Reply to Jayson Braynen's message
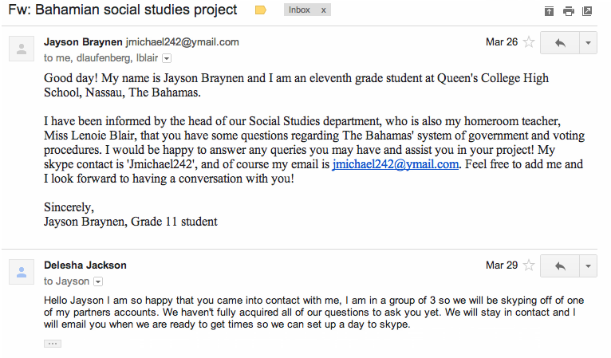611x358 pixels. coord(560,42)
